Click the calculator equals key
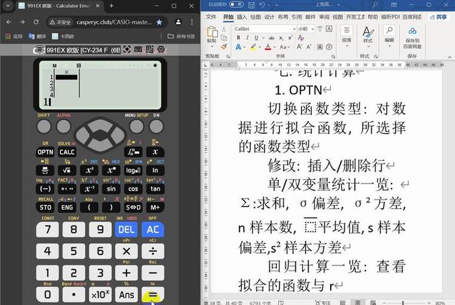455x305 pixels. coord(153,295)
